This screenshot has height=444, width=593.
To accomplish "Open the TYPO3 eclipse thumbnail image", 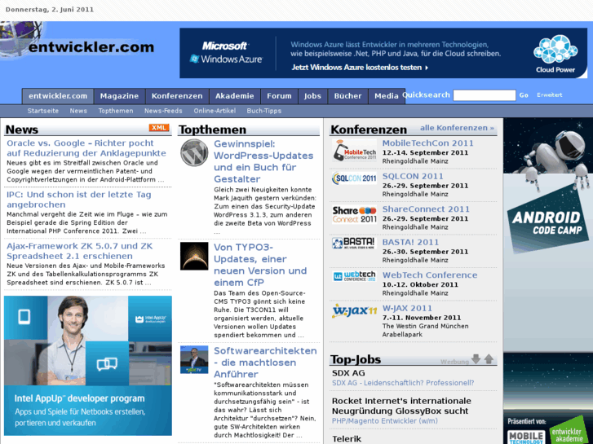I will (x=194, y=256).
